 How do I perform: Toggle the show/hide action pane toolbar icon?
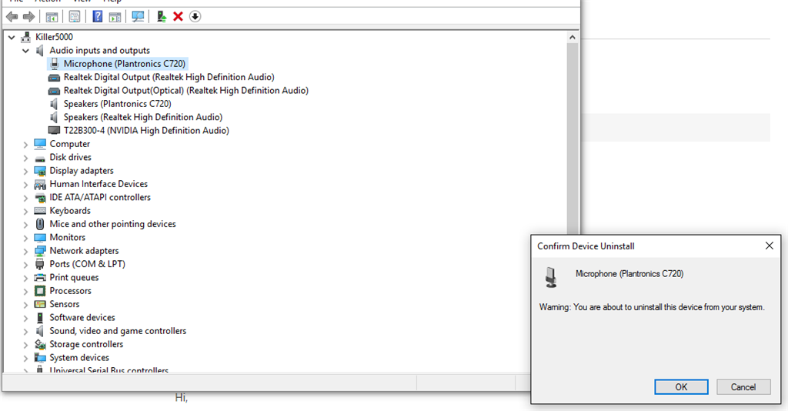pos(115,17)
